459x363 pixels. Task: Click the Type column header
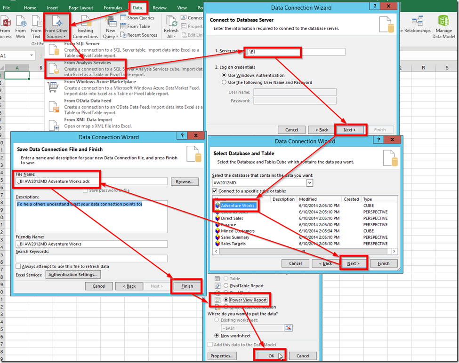tap(379, 199)
